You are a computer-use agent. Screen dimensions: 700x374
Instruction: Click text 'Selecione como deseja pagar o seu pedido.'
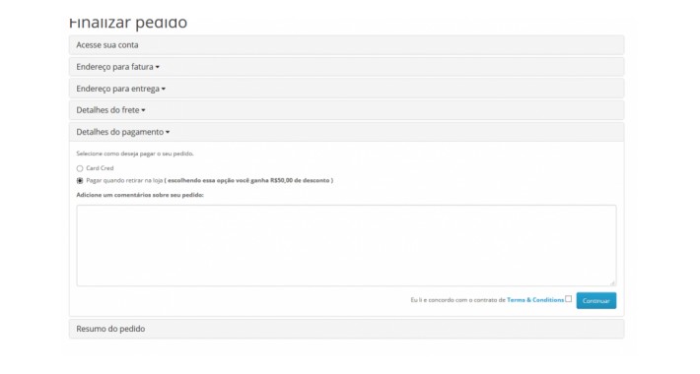click(135, 154)
